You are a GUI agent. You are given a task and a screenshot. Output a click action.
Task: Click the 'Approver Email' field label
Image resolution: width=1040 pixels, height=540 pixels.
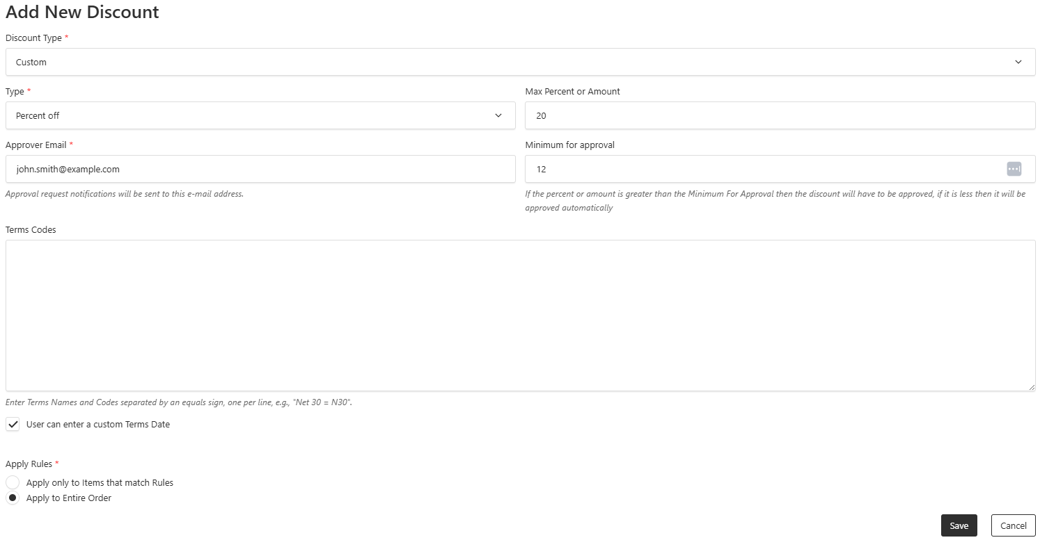36,145
